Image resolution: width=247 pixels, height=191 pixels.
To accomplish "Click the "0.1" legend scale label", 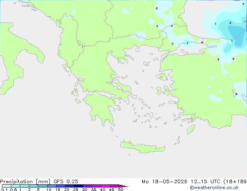I will (x=4, y=189).
